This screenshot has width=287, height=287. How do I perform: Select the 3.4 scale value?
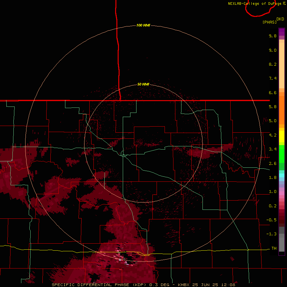[x=273, y=149]
